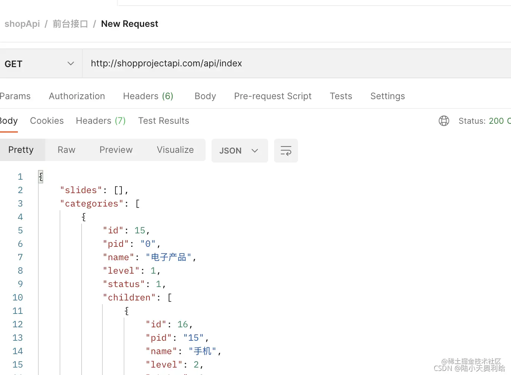This screenshot has height=375, width=511.
Task: Open the request Headers (6) tab
Action: point(148,96)
